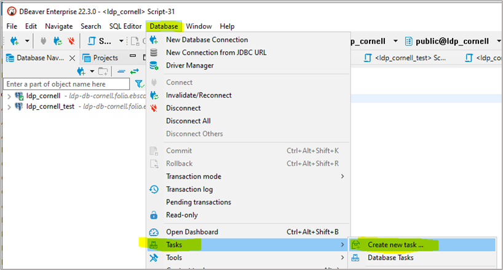The height and width of the screenshot is (270, 503).
Task: Click the Open Dashboard gauge icon
Action: tap(154, 232)
